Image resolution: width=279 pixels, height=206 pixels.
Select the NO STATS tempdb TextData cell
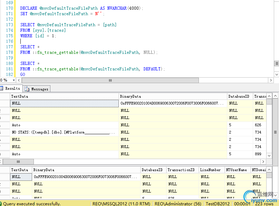coord(64,132)
